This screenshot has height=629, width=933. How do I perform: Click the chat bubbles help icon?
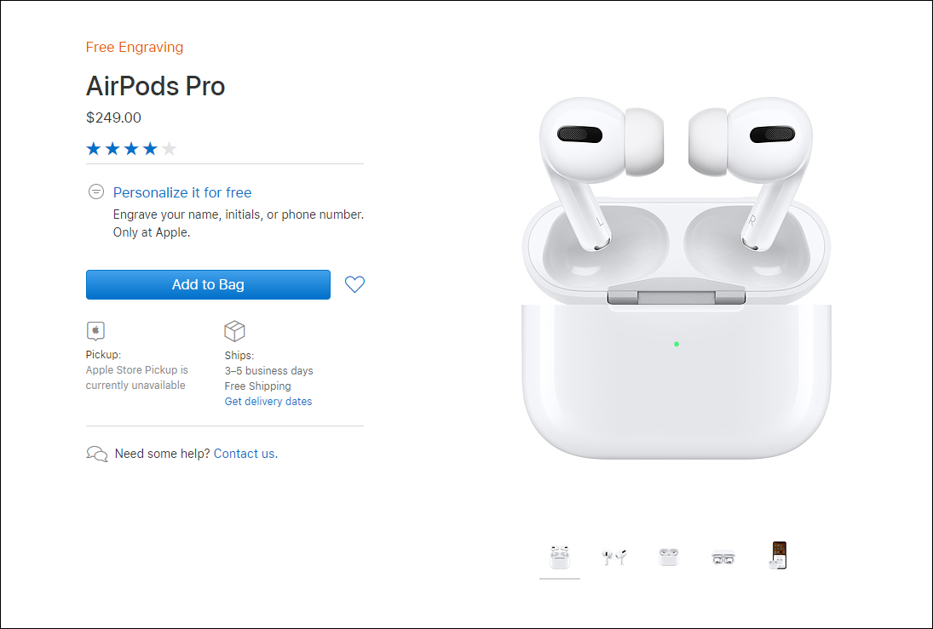97,455
